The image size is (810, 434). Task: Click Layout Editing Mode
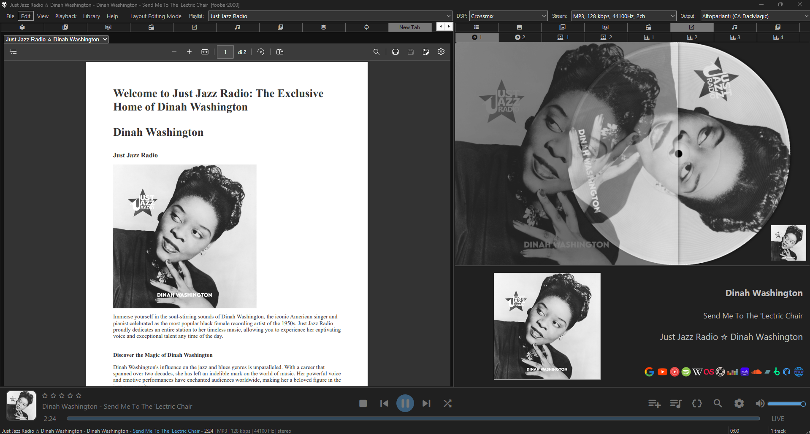[x=156, y=16]
